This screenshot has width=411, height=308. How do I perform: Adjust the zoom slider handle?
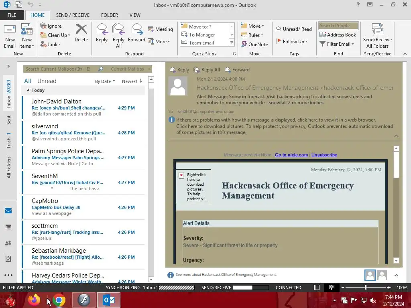point(366,287)
